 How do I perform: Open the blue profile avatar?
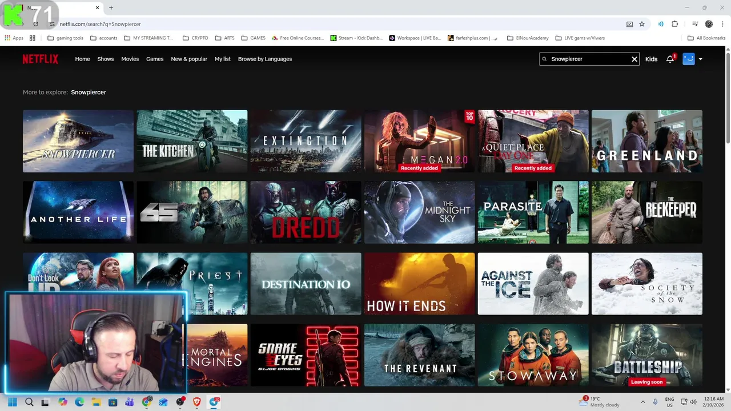689,59
